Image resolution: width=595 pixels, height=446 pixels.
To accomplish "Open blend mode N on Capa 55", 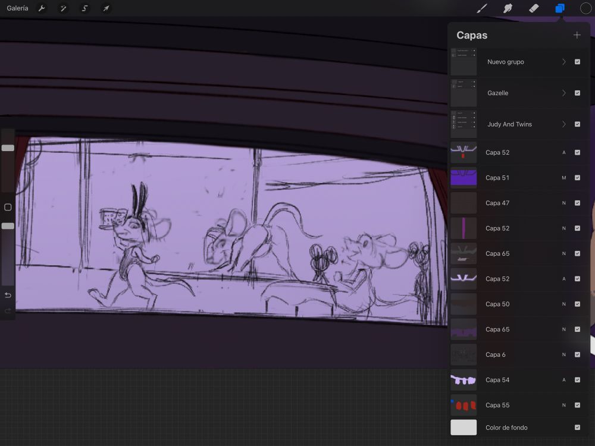I will click(564, 405).
